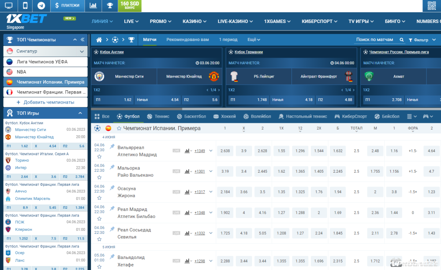
Task: Open the mobile app phone icon
Action: pyautogui.click(x=25, y=5)
